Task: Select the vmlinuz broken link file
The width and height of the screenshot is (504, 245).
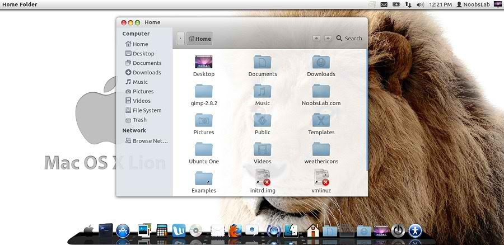Action: (x=321, y=178)
